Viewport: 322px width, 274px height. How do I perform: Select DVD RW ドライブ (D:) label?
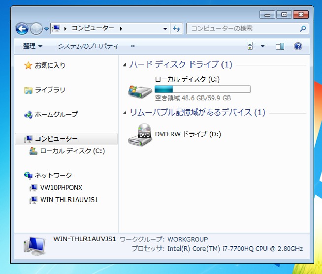pyautogui.click(x=188, y=134)
